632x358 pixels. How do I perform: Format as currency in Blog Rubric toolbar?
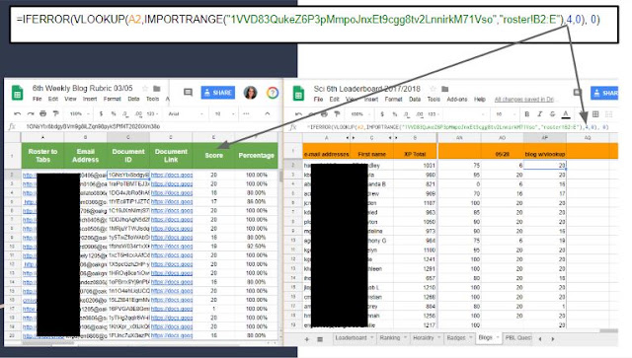click(101, 114)
